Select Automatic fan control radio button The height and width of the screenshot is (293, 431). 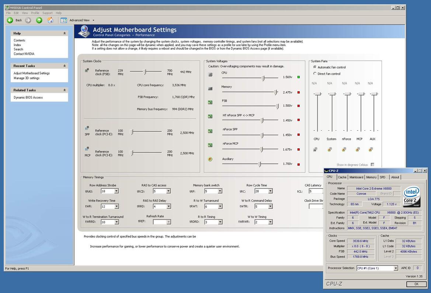(315, 67)
